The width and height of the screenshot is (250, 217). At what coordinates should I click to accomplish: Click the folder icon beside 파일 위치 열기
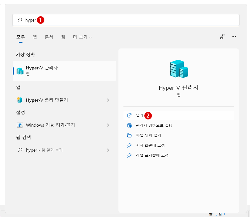(x=129, y=135)
